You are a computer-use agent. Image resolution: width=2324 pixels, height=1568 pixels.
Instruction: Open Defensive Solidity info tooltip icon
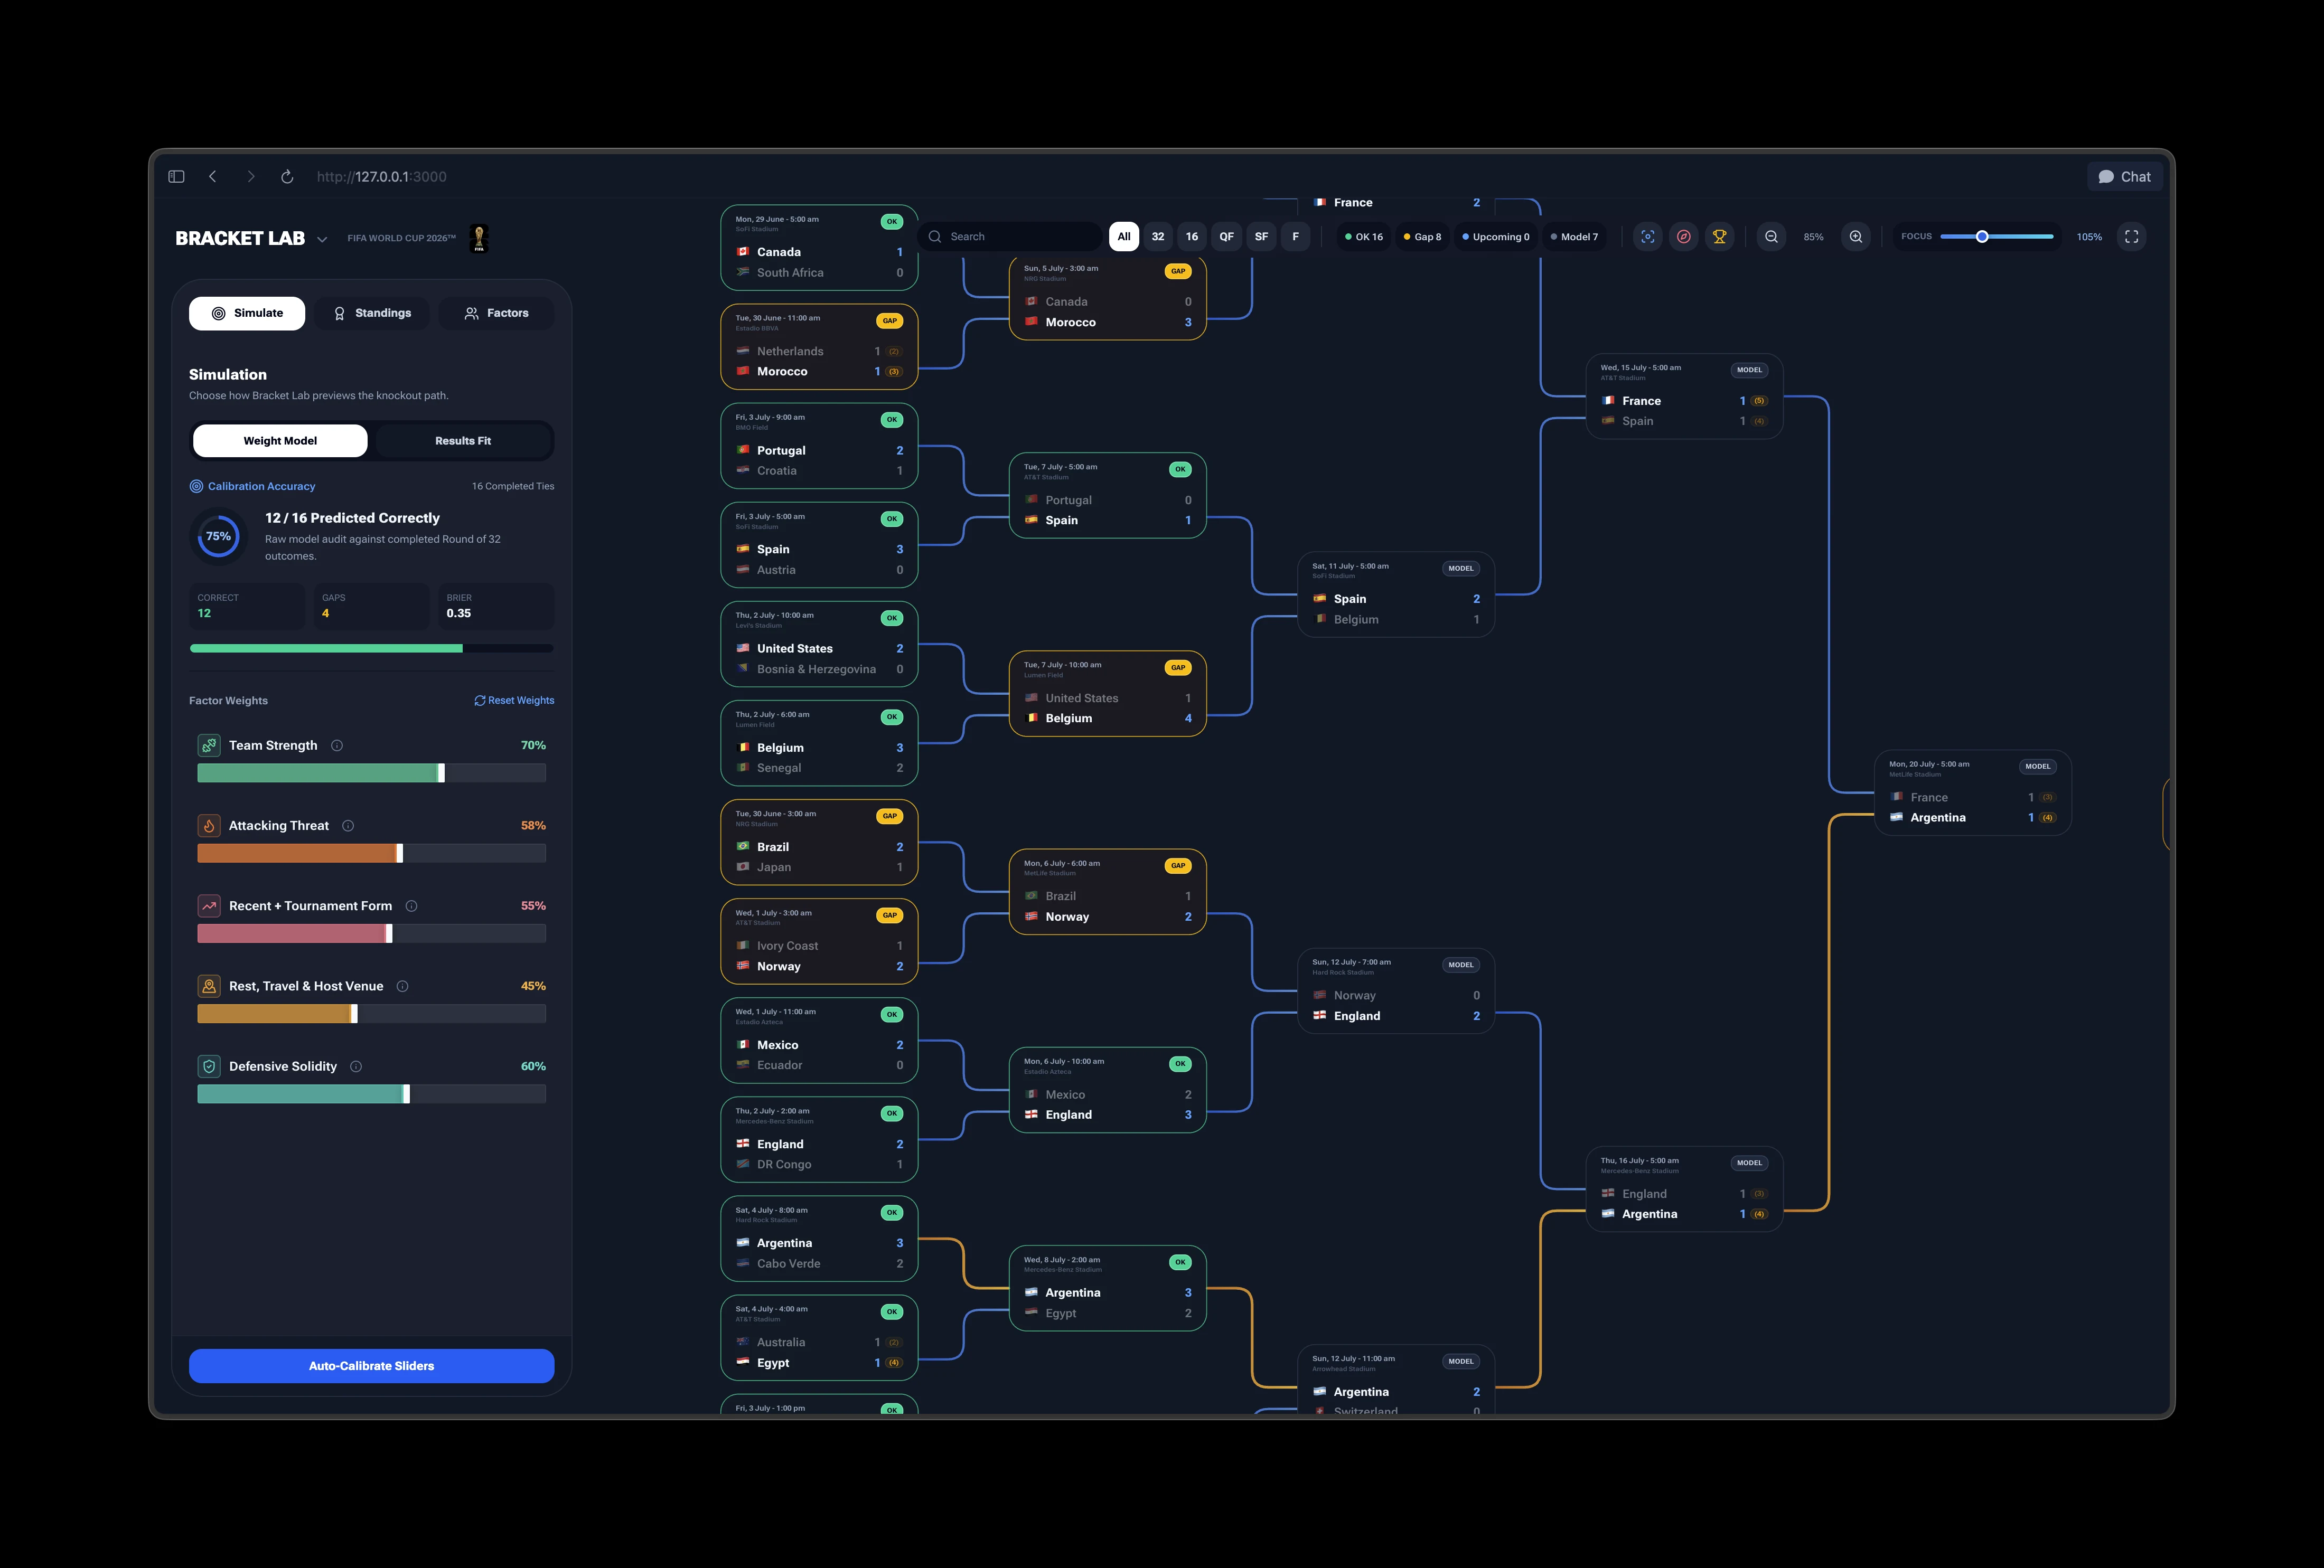[356, 1066]
